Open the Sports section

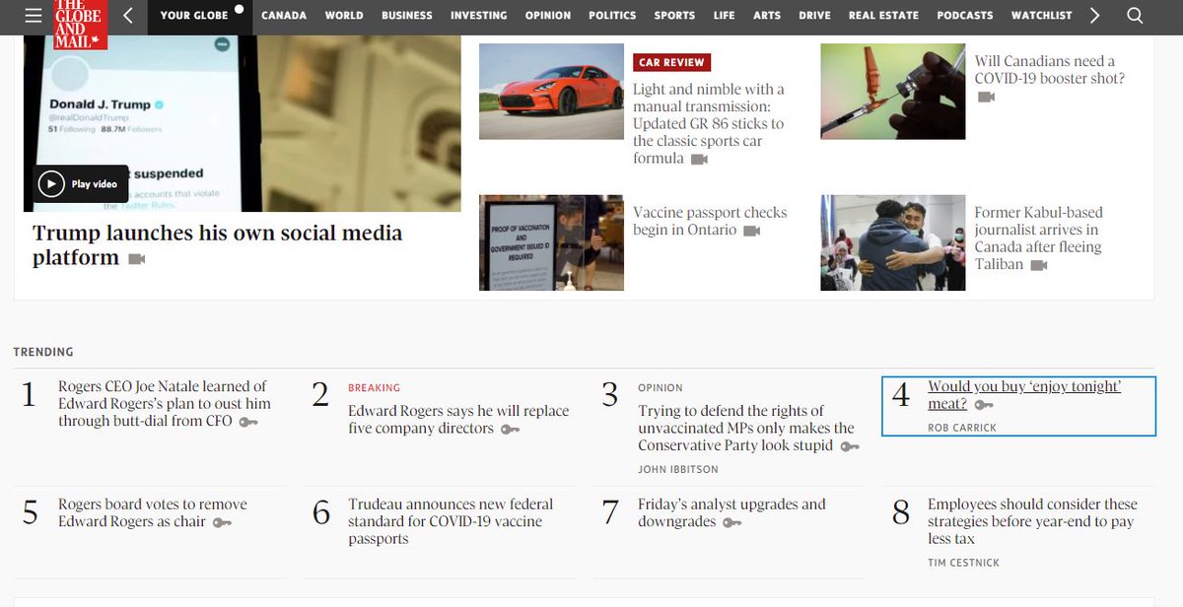[674, 16]
